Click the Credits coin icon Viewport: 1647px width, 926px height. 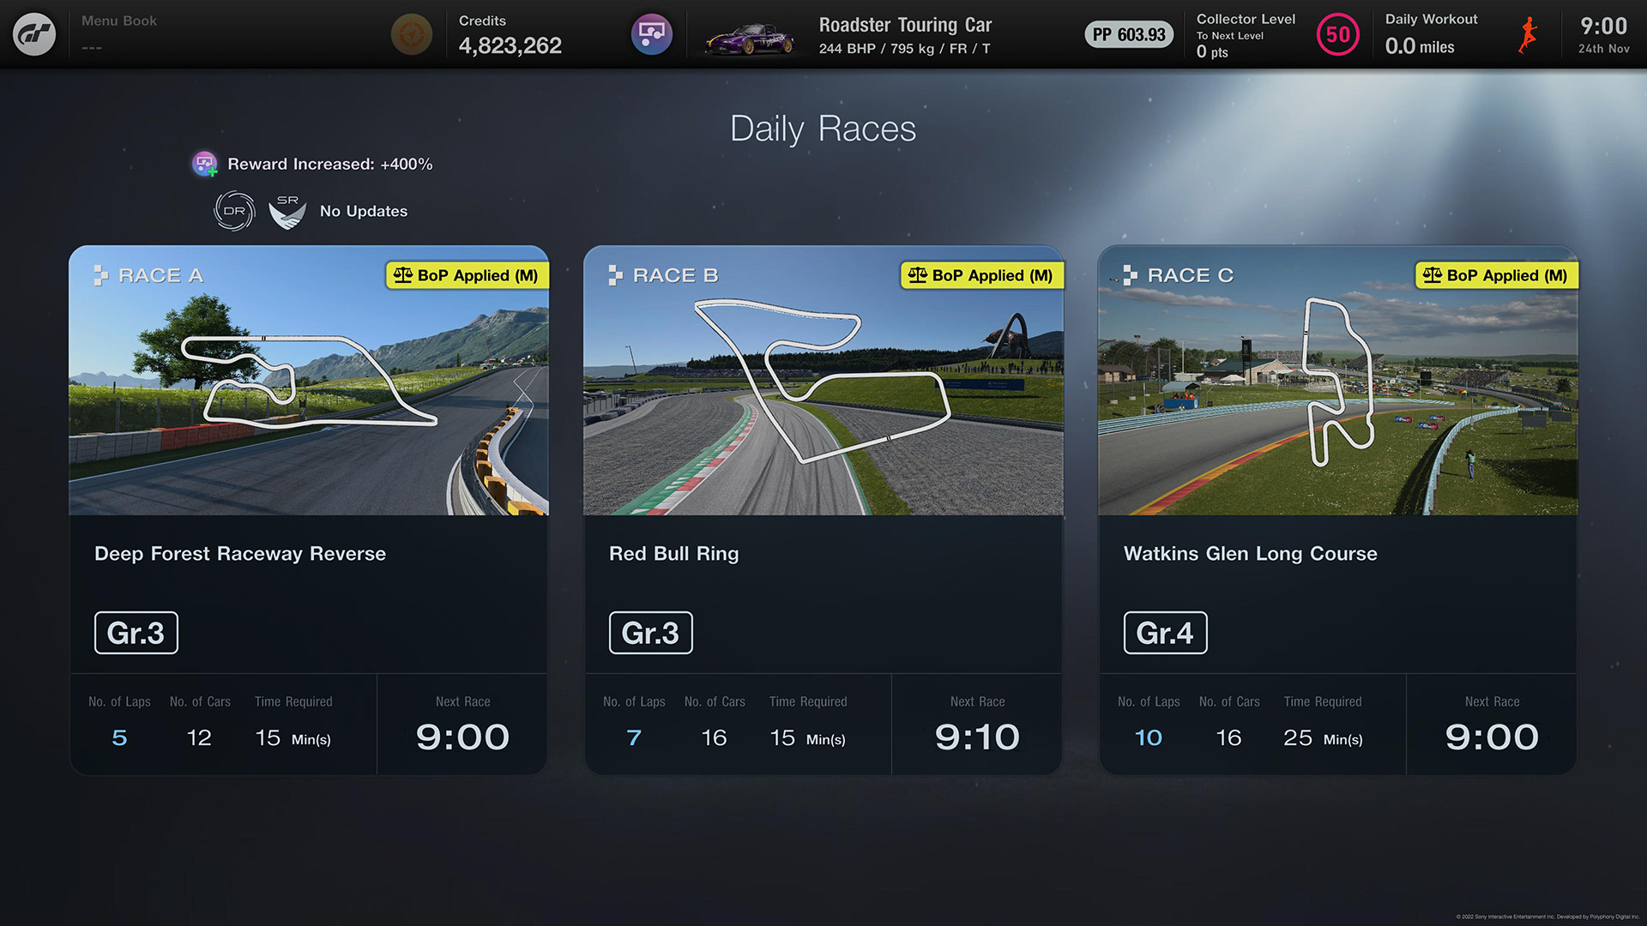pyautogui.click(x=412, y=34)
